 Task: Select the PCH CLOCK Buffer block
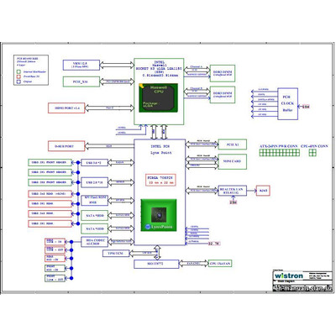(x=287, y=104)
